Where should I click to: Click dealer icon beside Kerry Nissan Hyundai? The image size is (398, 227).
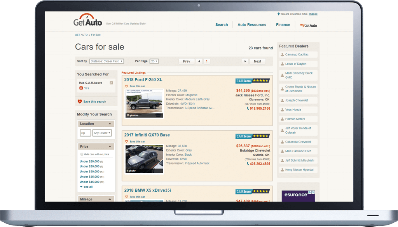(282, 170)
